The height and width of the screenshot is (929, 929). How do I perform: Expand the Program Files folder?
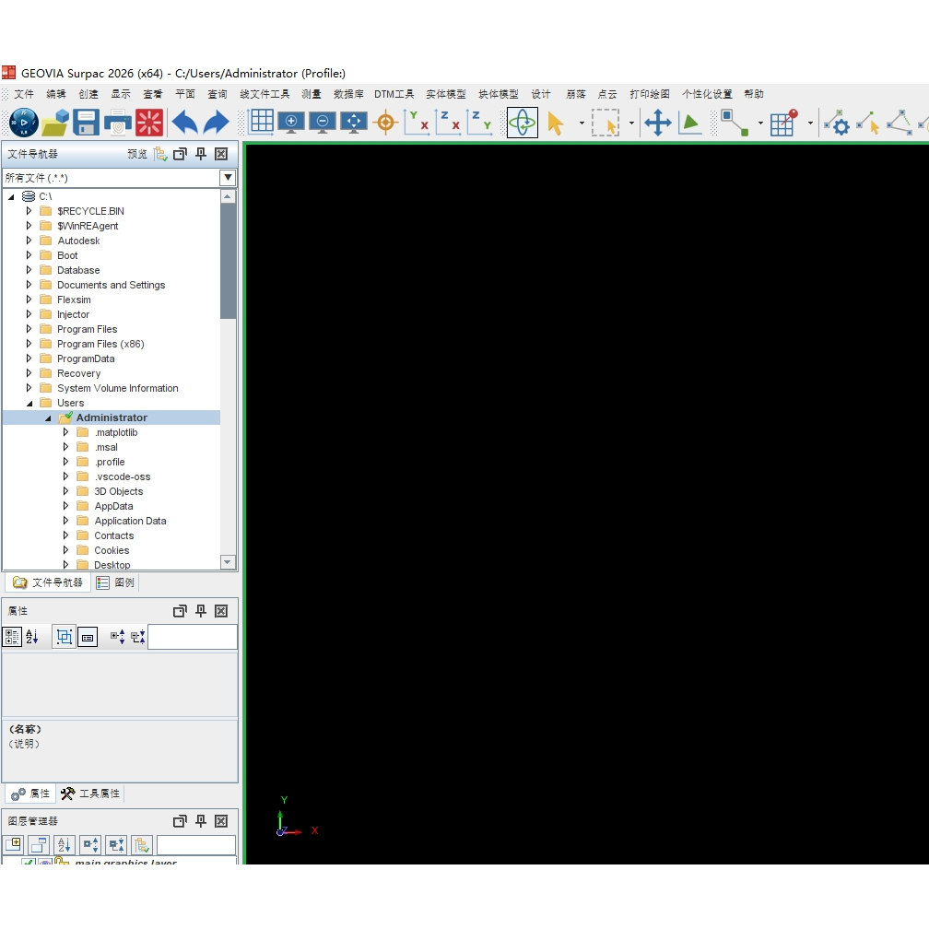(x=29, y=329)
